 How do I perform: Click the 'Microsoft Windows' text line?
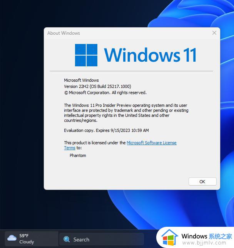(81, 80)
